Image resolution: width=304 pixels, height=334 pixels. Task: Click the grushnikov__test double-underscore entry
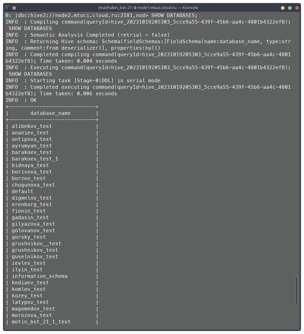coord(36,243)
